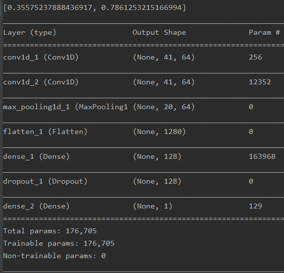Click the param count 163968
Screen dimensions: 284x273
point(262,156)
